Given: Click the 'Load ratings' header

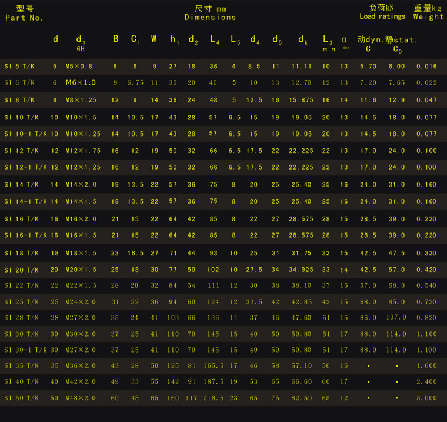Looking at the screenshot, I should (x=382, y=16).
